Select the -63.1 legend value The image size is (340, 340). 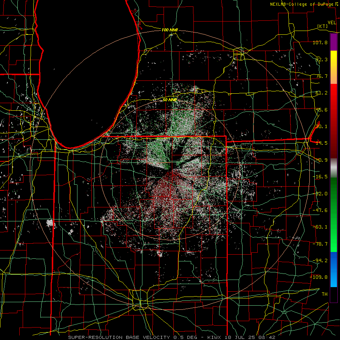click(320, 227)
